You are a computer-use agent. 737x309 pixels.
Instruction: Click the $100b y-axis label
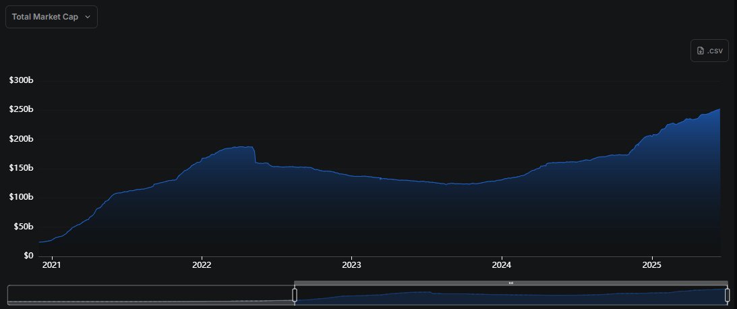[21, 198]
